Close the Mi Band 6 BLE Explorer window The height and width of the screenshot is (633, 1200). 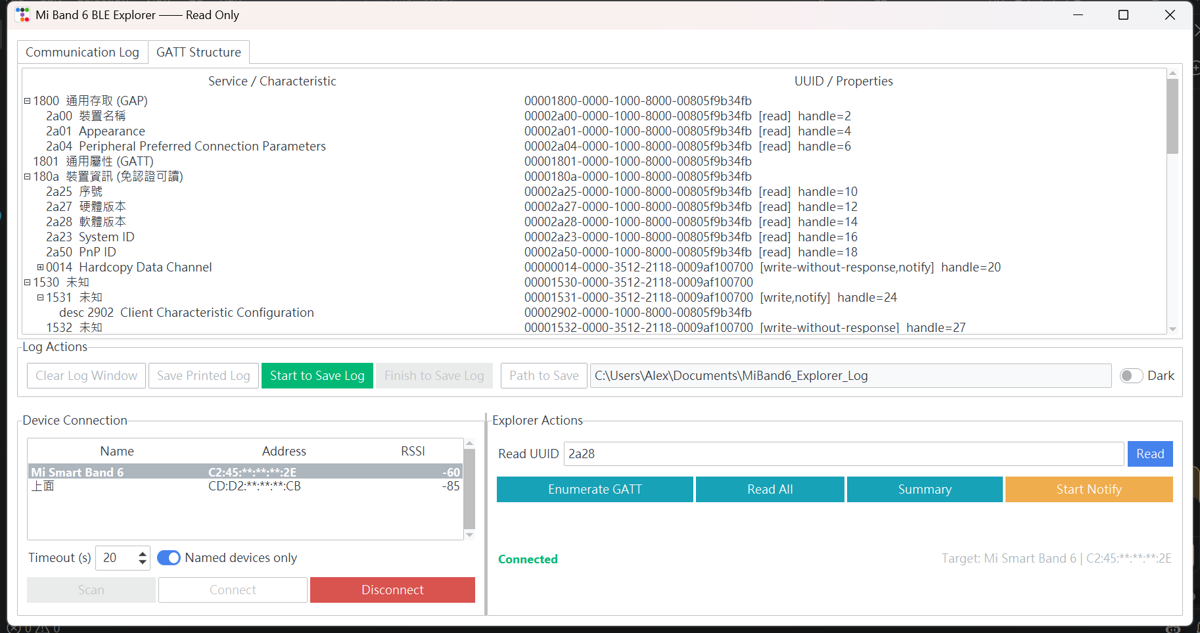[x=1170, y=14]
